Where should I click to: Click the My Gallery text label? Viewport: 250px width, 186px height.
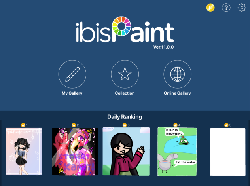(x=72, y=93)
